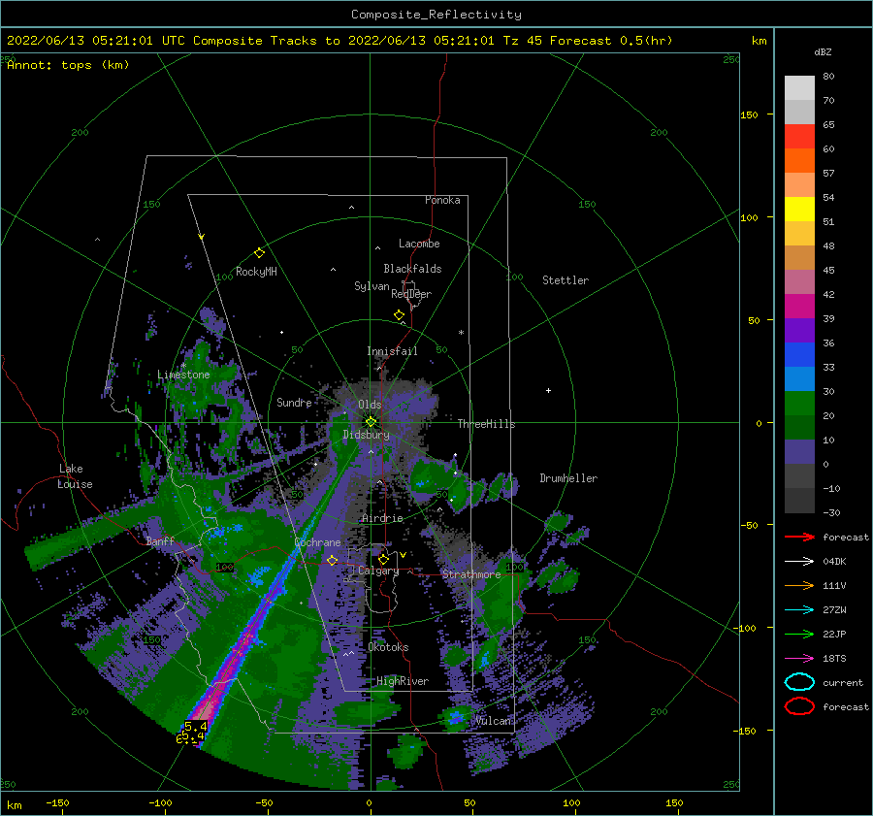Screen dimensions: 873x816
Task: Click the Blackfalds town label
Action: (x=412, y=269)
